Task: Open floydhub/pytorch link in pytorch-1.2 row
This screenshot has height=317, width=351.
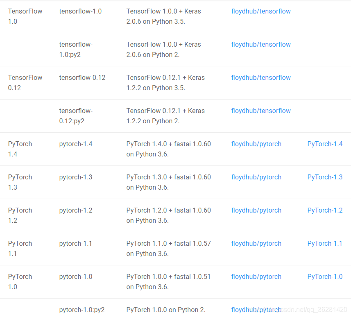Action: tap(256, 210)
